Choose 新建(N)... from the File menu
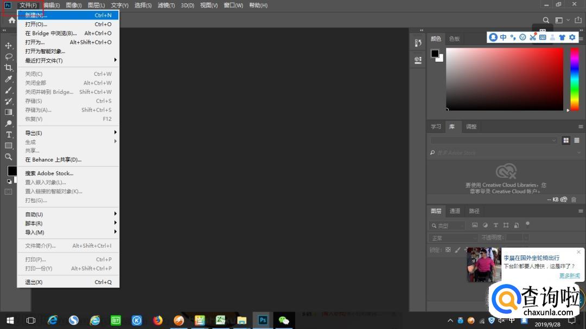Viewport: 586px width, 329px height. coord(68,15)
